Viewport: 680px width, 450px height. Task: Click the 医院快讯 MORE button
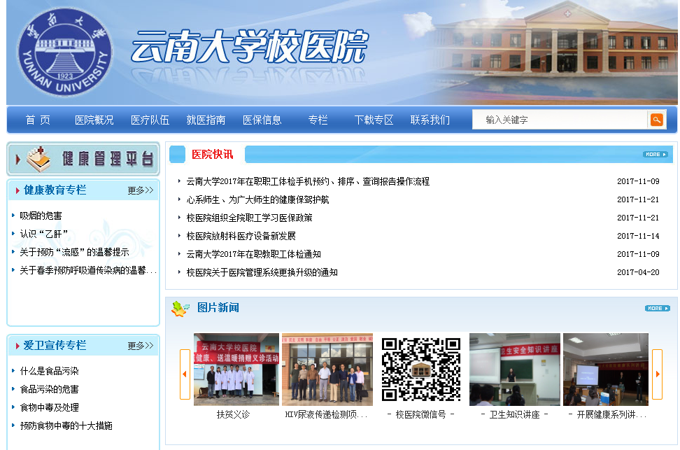(x=655, y=155)
